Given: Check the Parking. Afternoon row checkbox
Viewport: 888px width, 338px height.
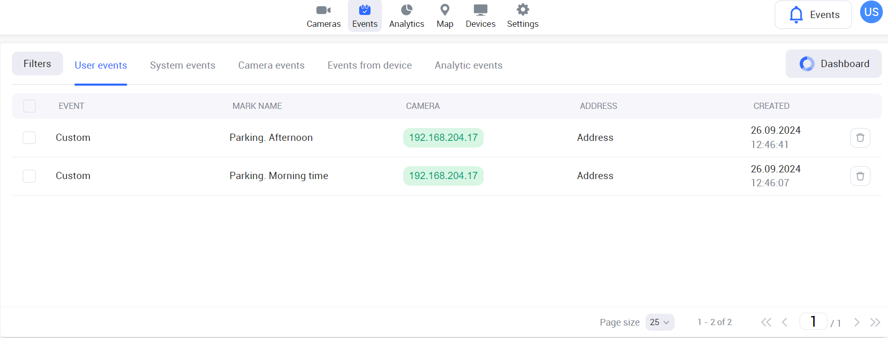Looking at the screenshot, I should (29, 138).
